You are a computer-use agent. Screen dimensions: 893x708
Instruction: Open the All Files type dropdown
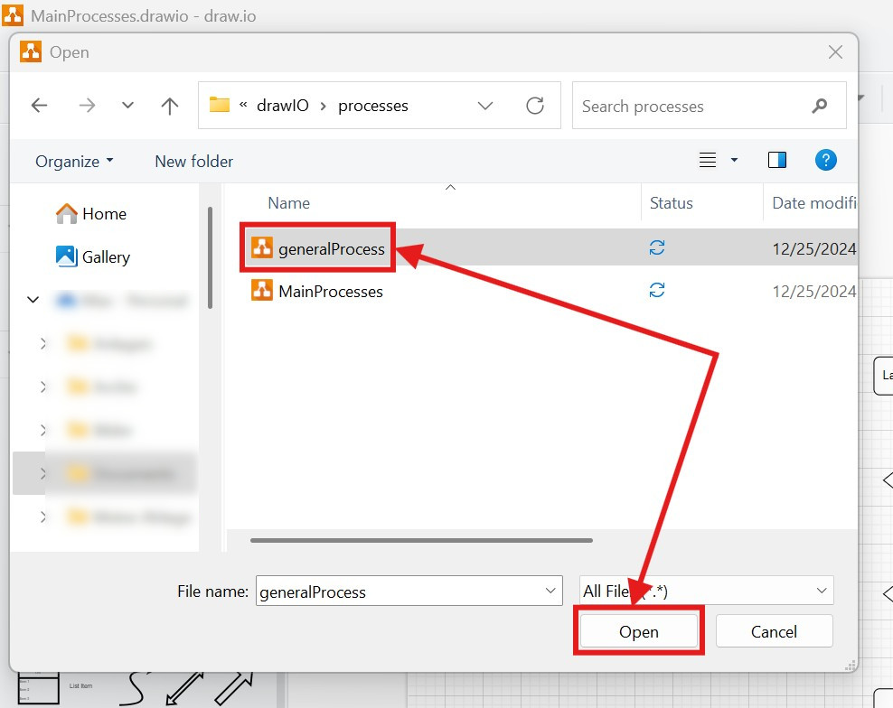(x=821, y=592)
